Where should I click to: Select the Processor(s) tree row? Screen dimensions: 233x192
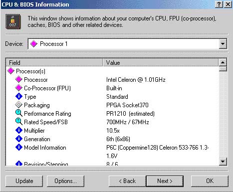click(x=30, y=71)
